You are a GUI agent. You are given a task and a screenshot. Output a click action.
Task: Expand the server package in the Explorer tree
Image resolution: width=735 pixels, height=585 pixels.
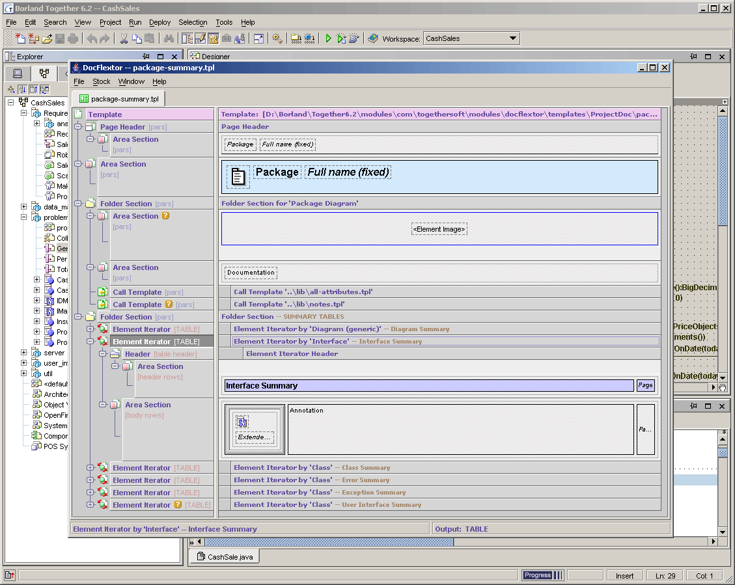point(24,353)
